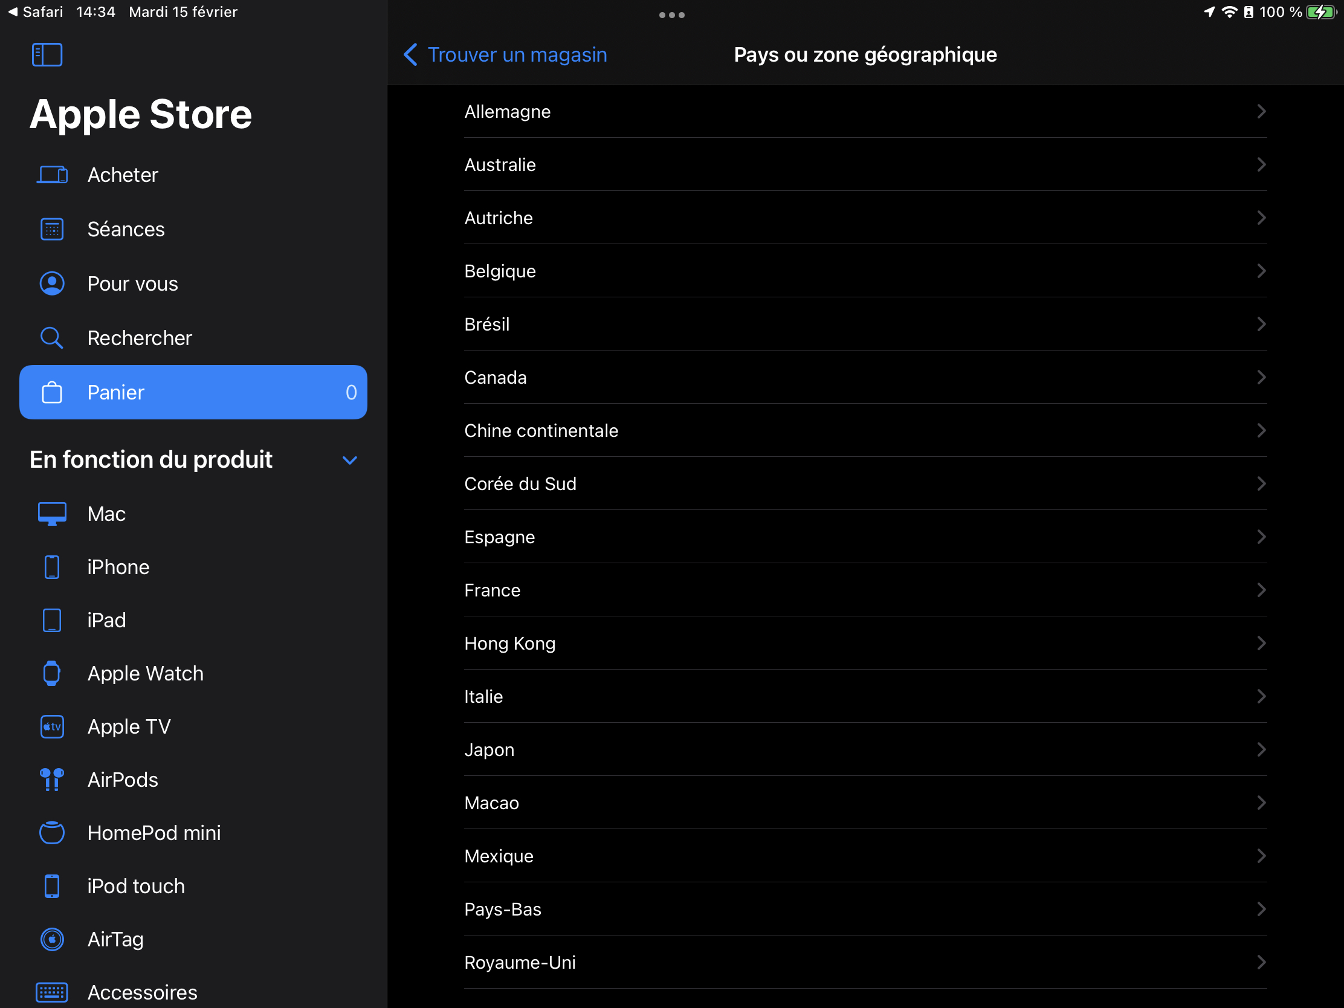1344x1008 pixels.
Task: Click the HomePod mini icon
Action: (52, 833)
